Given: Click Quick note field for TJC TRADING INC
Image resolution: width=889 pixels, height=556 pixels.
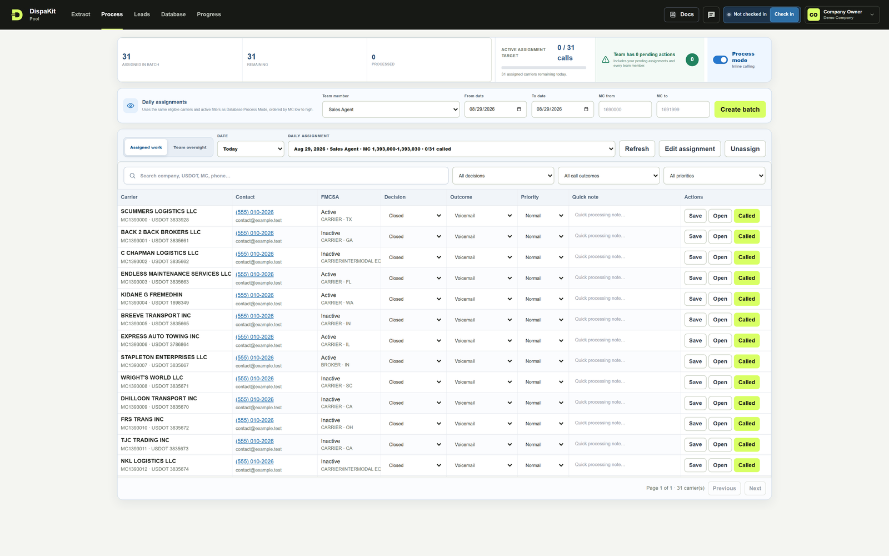Looking at the screenshot, I should [625, 444].
